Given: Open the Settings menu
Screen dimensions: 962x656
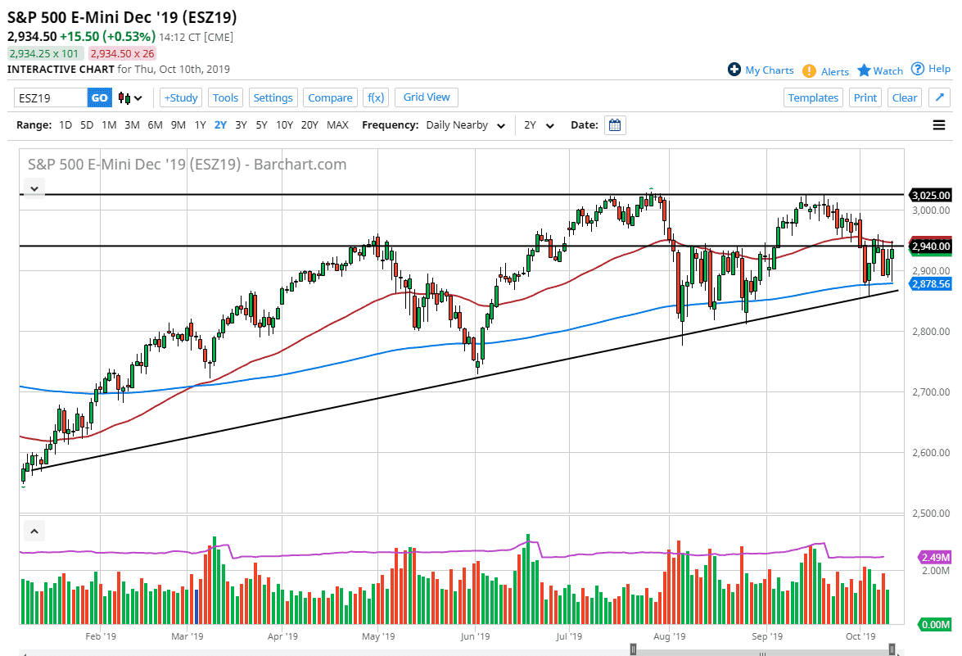Looking at the screenshot, I should 273,97.
